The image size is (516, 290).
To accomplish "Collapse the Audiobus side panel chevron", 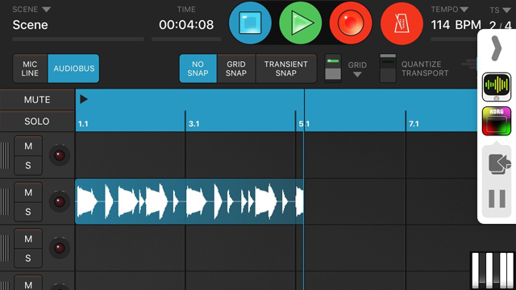I will pos(496,48).
